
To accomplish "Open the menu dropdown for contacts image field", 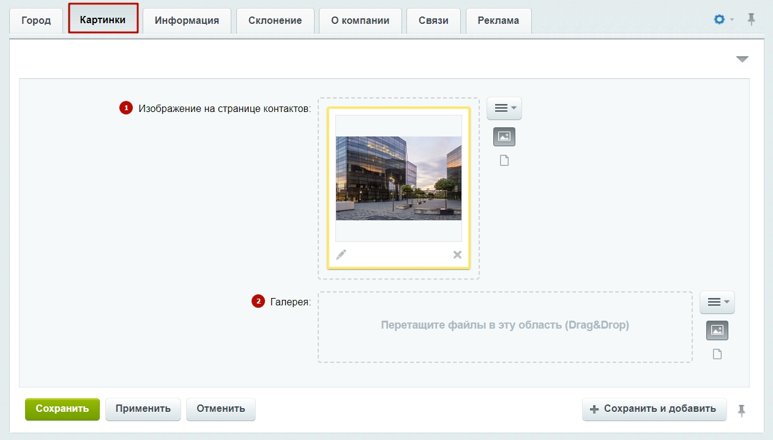I will coord(504,108).
